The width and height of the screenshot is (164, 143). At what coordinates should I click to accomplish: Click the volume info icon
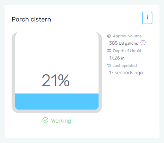point(143,43)
